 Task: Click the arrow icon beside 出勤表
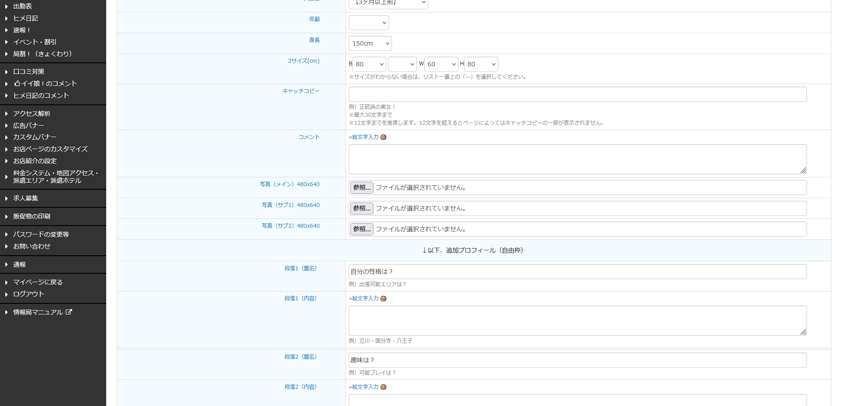coord(6,6)
